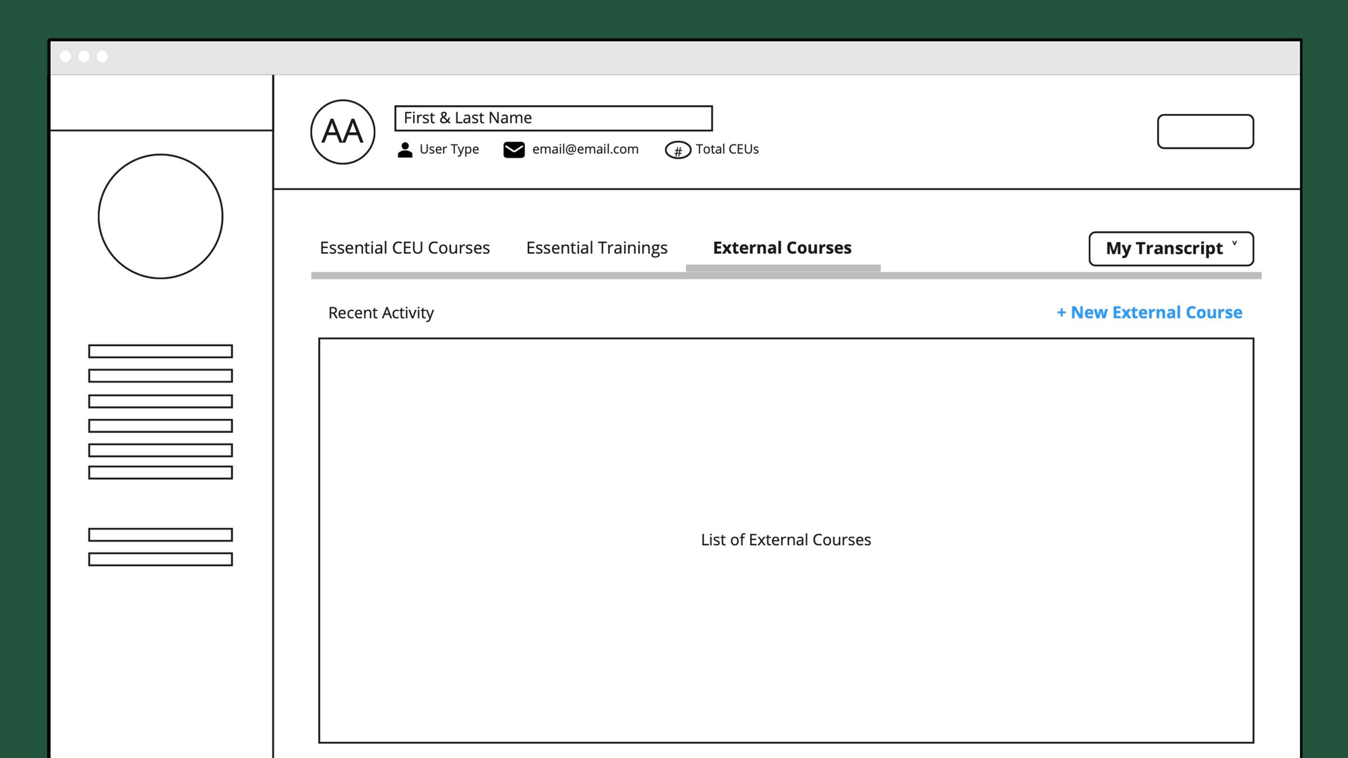
Task: Click the third window control dot
Action: click(102, 57)
